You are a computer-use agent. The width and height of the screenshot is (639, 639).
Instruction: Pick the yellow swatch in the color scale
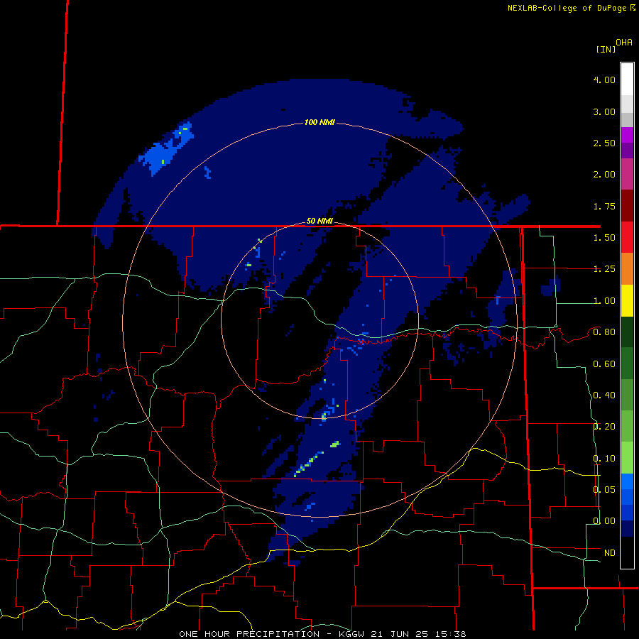[x=627, y=301]
